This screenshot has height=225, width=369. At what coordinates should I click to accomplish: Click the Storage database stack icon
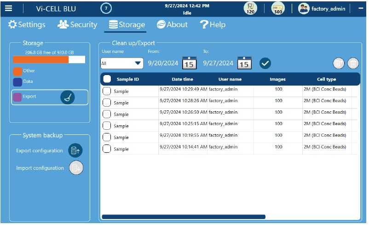tap(113, 24)
